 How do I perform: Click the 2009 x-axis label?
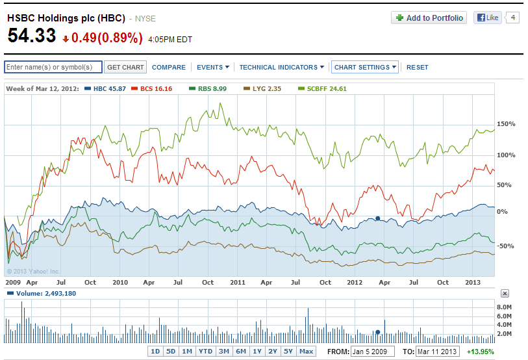pyautogui.click(x=13, y=282)
